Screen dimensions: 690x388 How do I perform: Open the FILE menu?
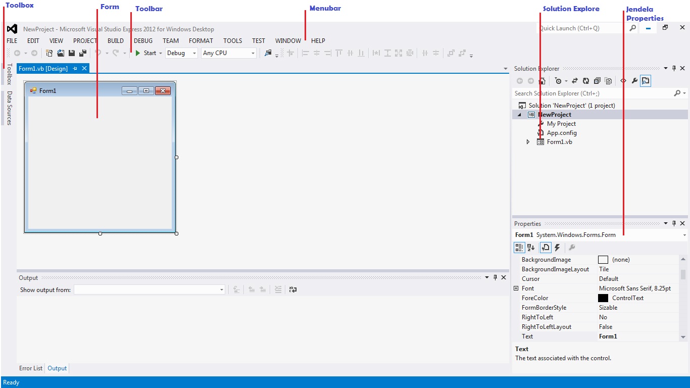pos(12,41)
